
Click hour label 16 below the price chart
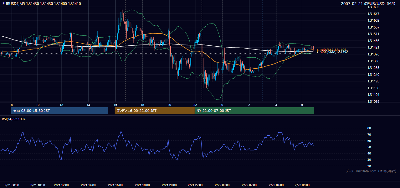coord(115,105)
